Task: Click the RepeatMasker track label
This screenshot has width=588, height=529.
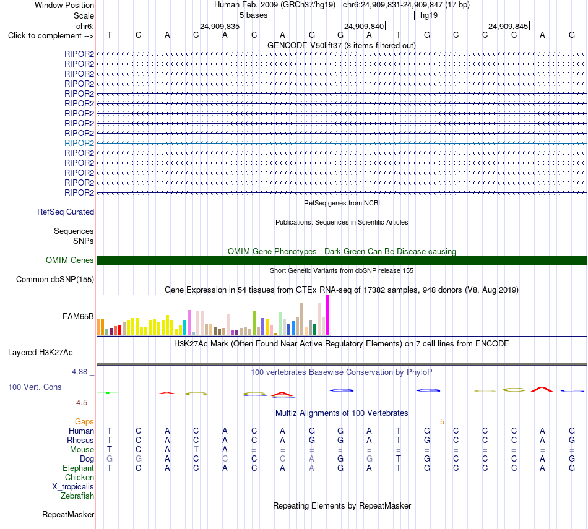Action: tap(68, 514)
